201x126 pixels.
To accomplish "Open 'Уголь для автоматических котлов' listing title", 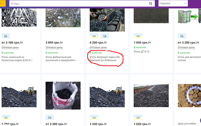I will click(x=189, y=58).
